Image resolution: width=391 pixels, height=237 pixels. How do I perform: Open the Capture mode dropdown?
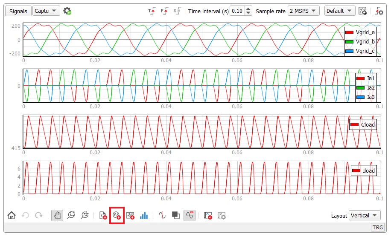(46, 11)
